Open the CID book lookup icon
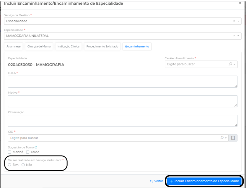246x188 pixels. 233,138
